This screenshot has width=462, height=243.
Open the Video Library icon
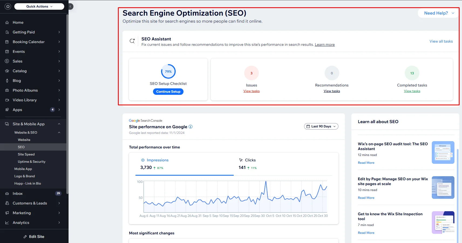(x=7, y=100)
